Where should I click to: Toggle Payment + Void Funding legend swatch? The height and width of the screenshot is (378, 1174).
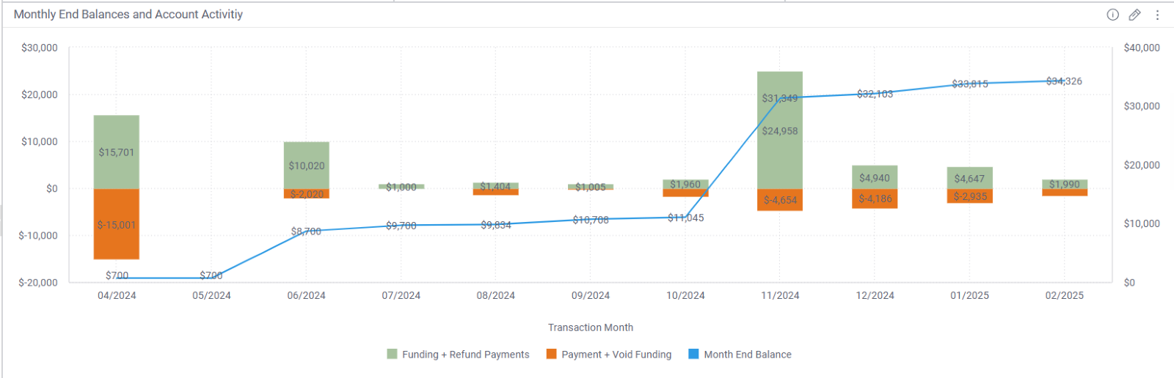tap(551, 354)
